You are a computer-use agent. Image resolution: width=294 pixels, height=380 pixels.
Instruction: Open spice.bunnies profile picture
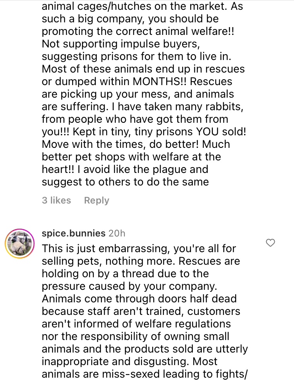point(18,243)
